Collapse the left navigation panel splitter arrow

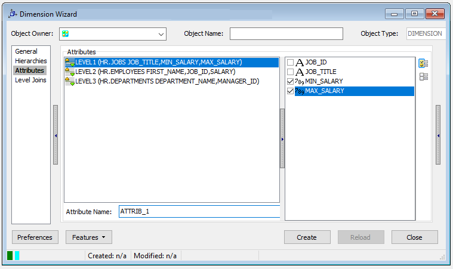[56, 135]
